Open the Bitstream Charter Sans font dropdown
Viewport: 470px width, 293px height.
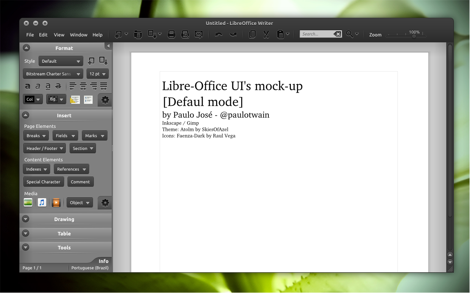coord(53,74)
